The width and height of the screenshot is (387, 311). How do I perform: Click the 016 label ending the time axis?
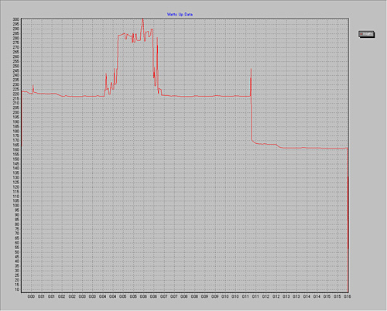pos(347,296)
